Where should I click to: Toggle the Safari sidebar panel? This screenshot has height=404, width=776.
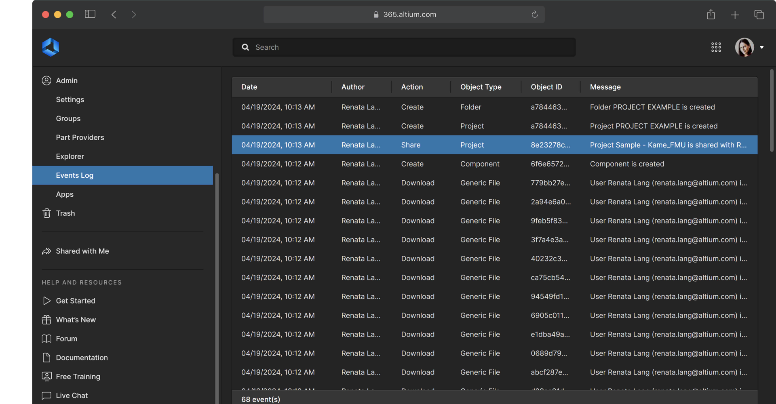[x=90, y=15]
